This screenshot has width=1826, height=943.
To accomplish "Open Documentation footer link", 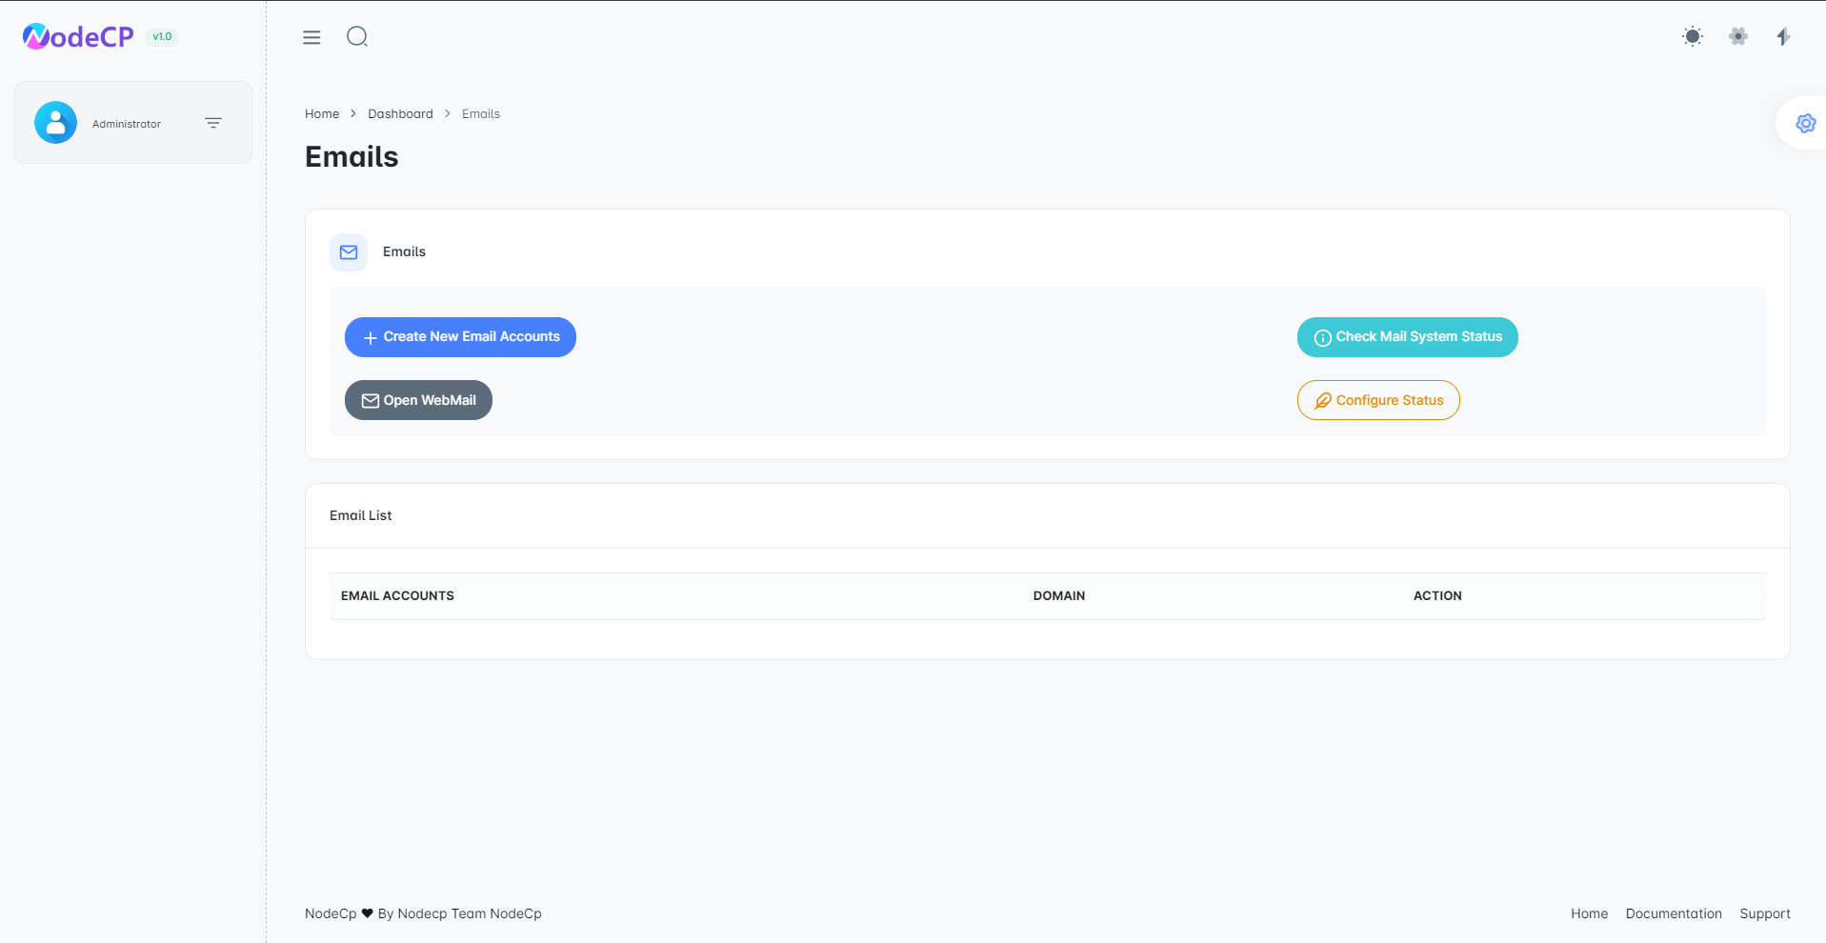I will coord(1673,913).
